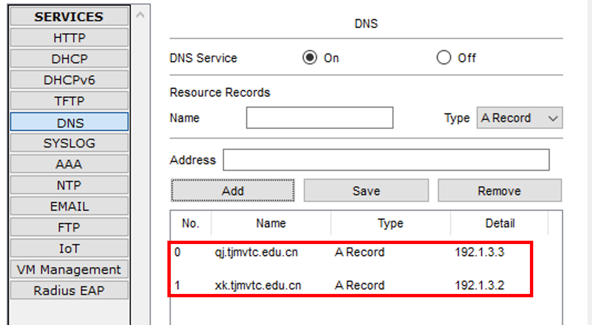Open VM Management service
This screenshot has width=592, height=325.
coord(69,270)
